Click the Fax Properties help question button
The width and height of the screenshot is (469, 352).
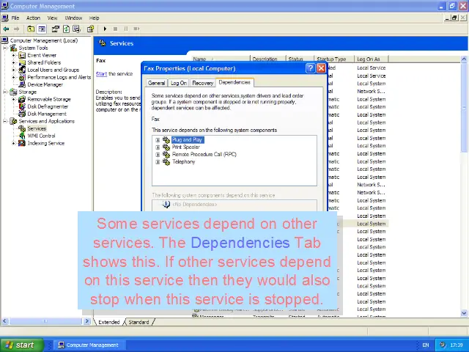click(x=310, y=68)
